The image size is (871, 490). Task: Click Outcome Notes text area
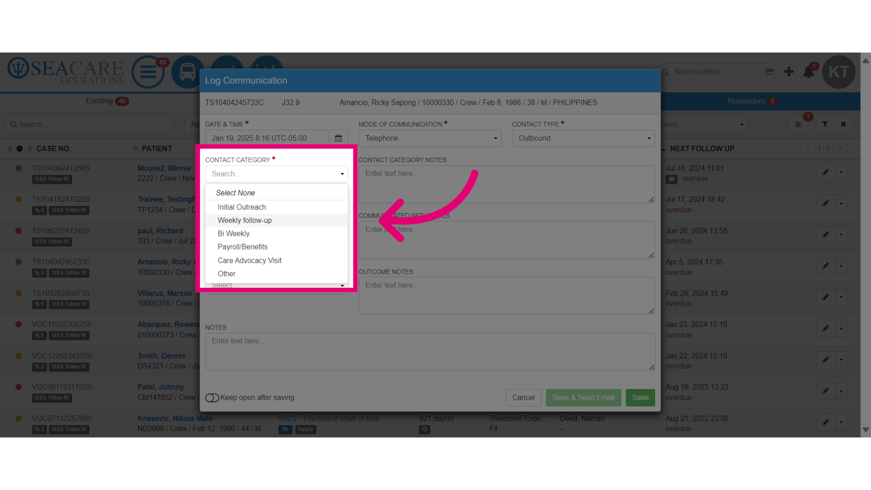(x=507, y=296)
